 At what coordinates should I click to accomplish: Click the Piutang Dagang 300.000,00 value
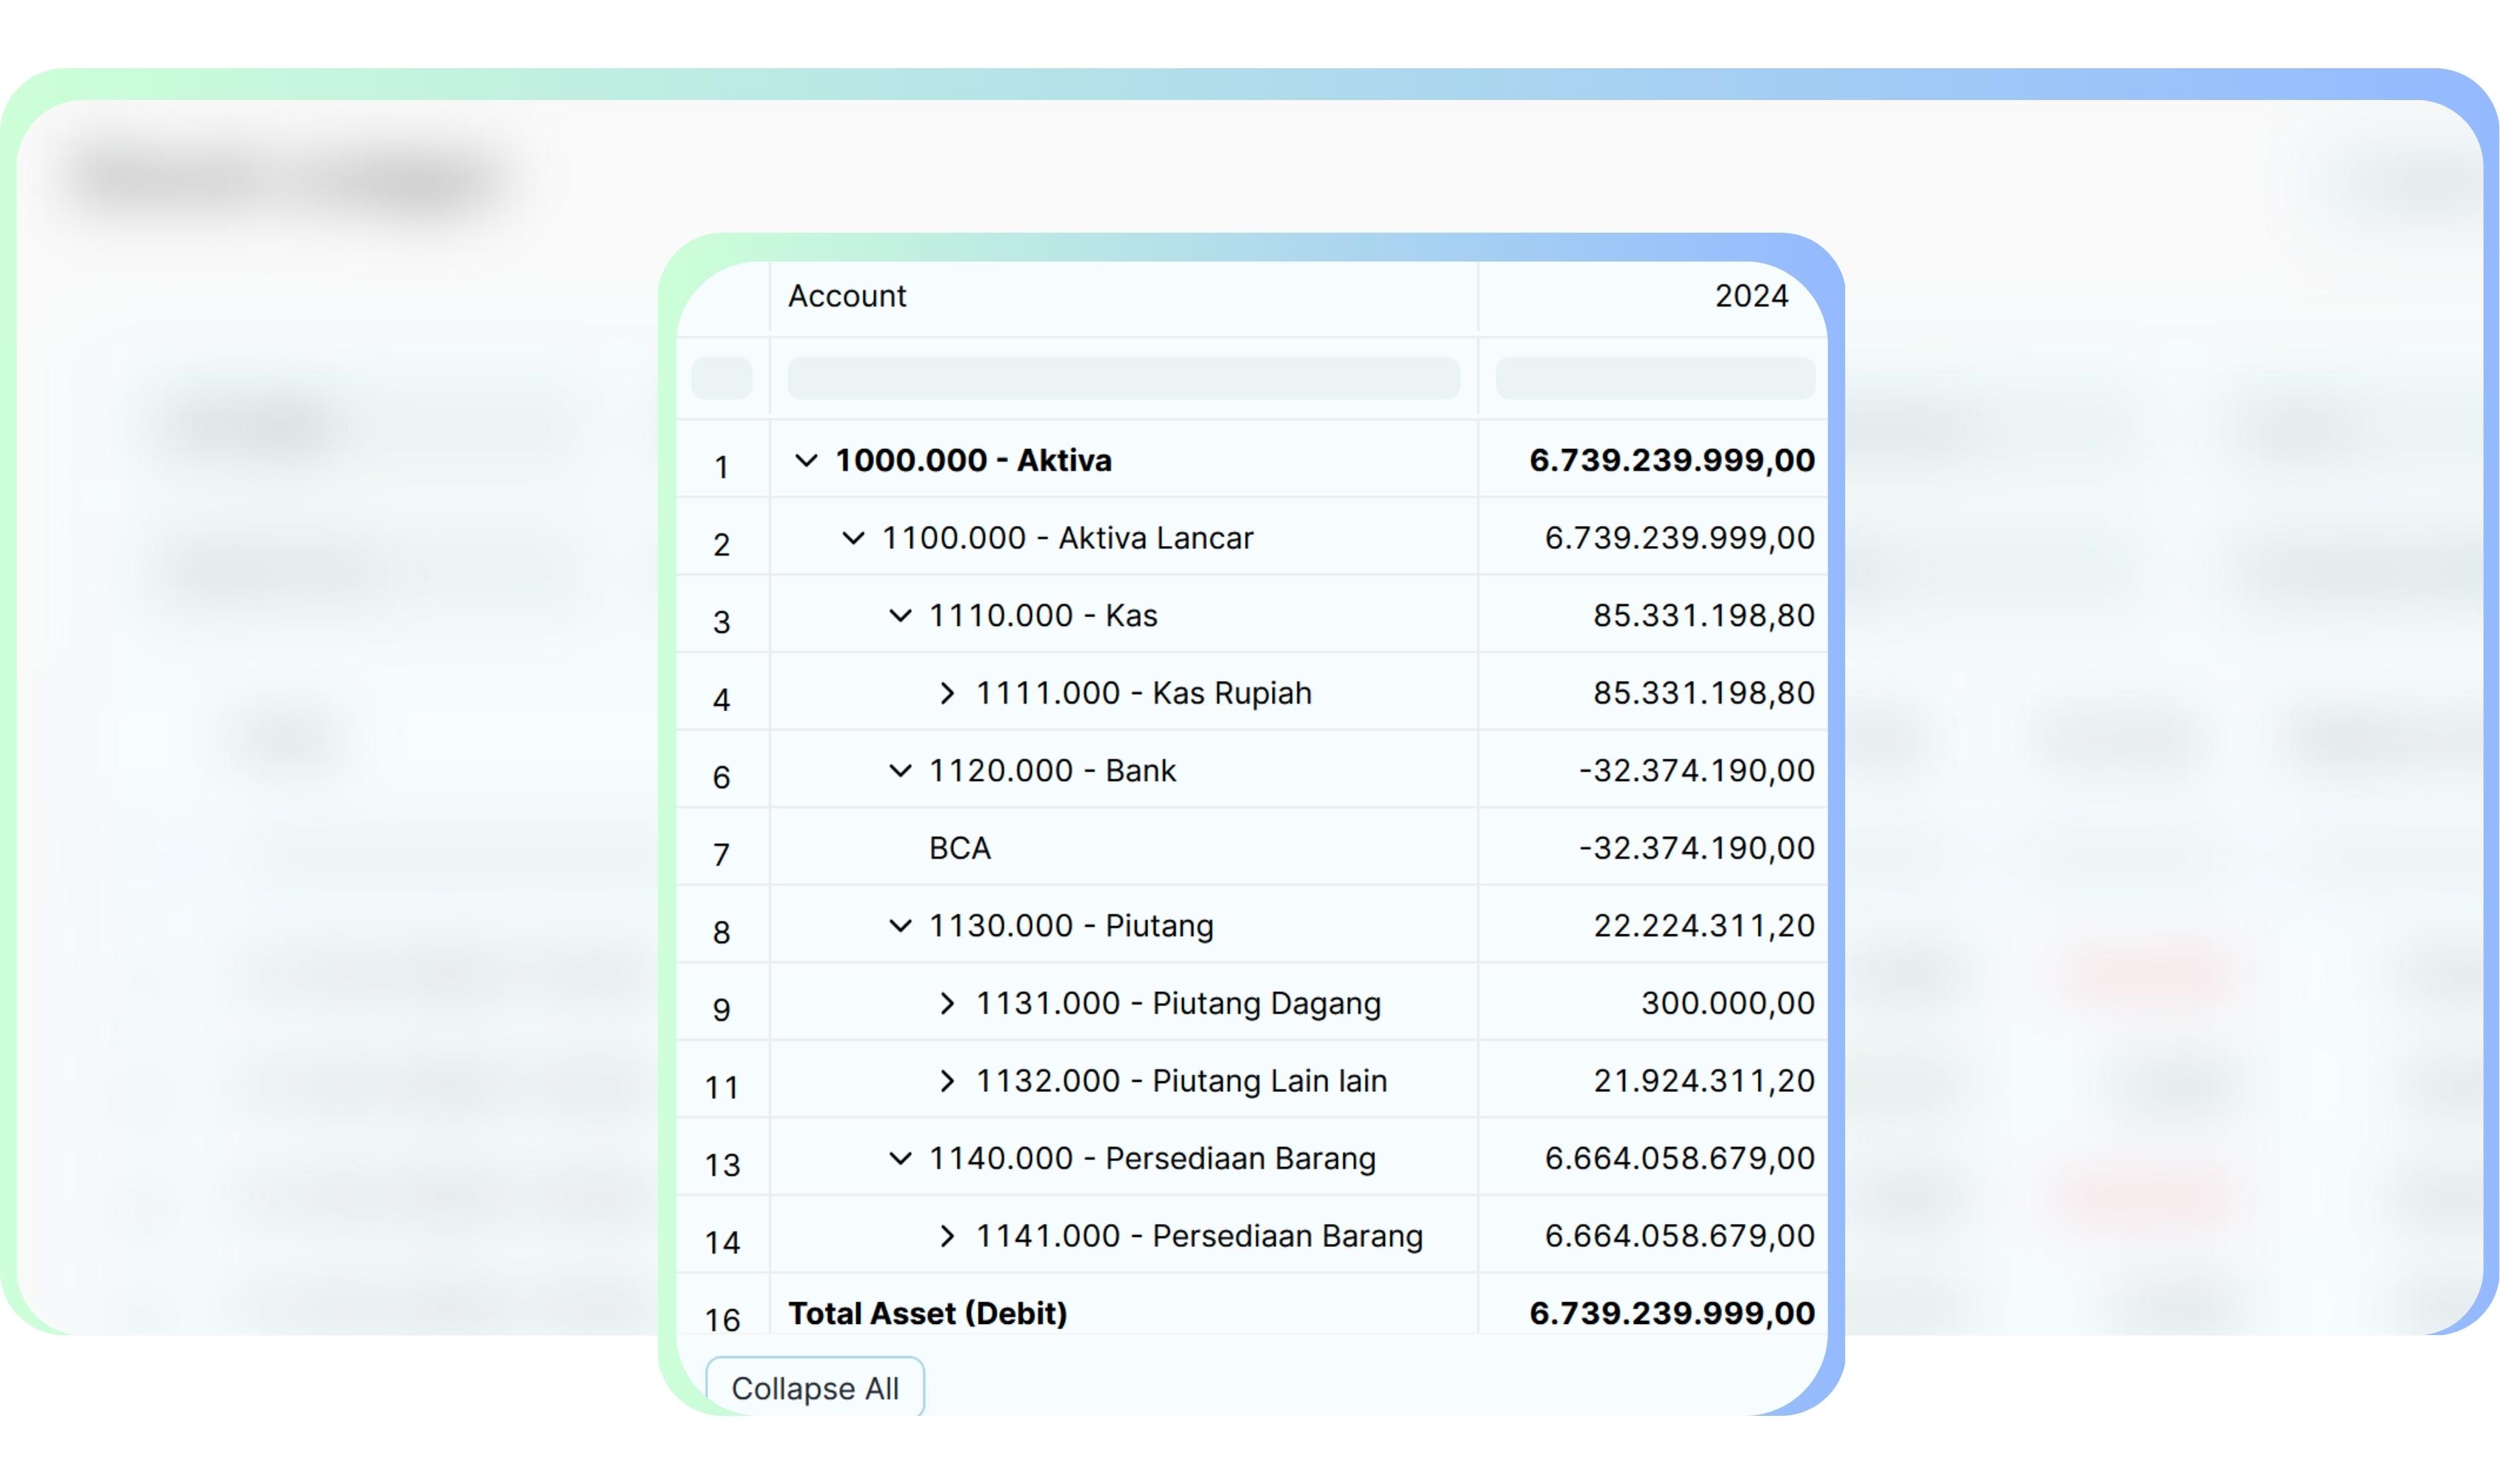[x=1727, y=1004]
